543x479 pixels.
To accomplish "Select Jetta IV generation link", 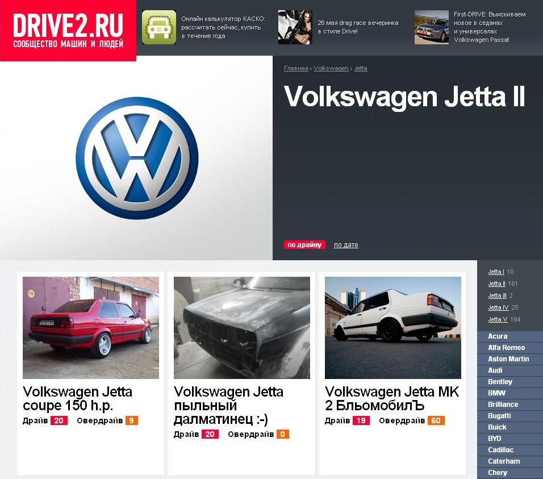I will pyautogui.click(x=498, y=307).
